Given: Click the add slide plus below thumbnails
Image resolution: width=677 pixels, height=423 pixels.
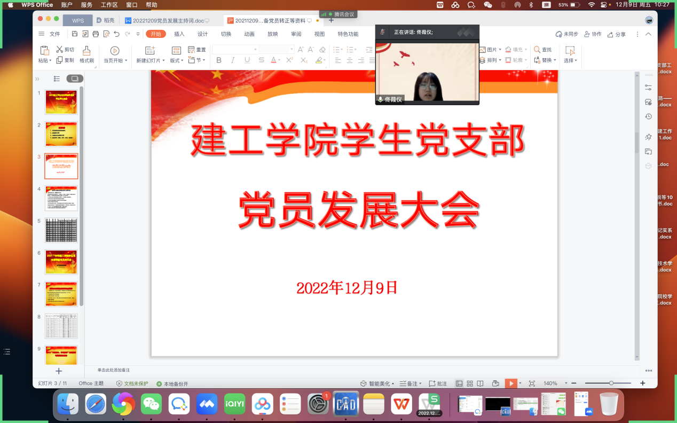Looking at the screenshot, I should click(x=59, y=371).
